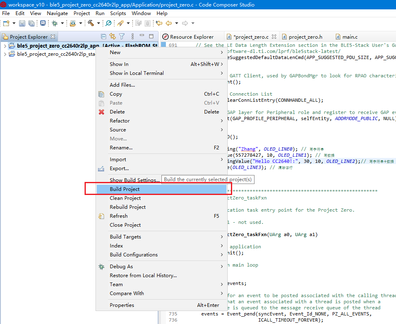This screenshot has height=324, width=396.
Task: Open Forward history dropdown arrow
Action: (x=193, y=23)
